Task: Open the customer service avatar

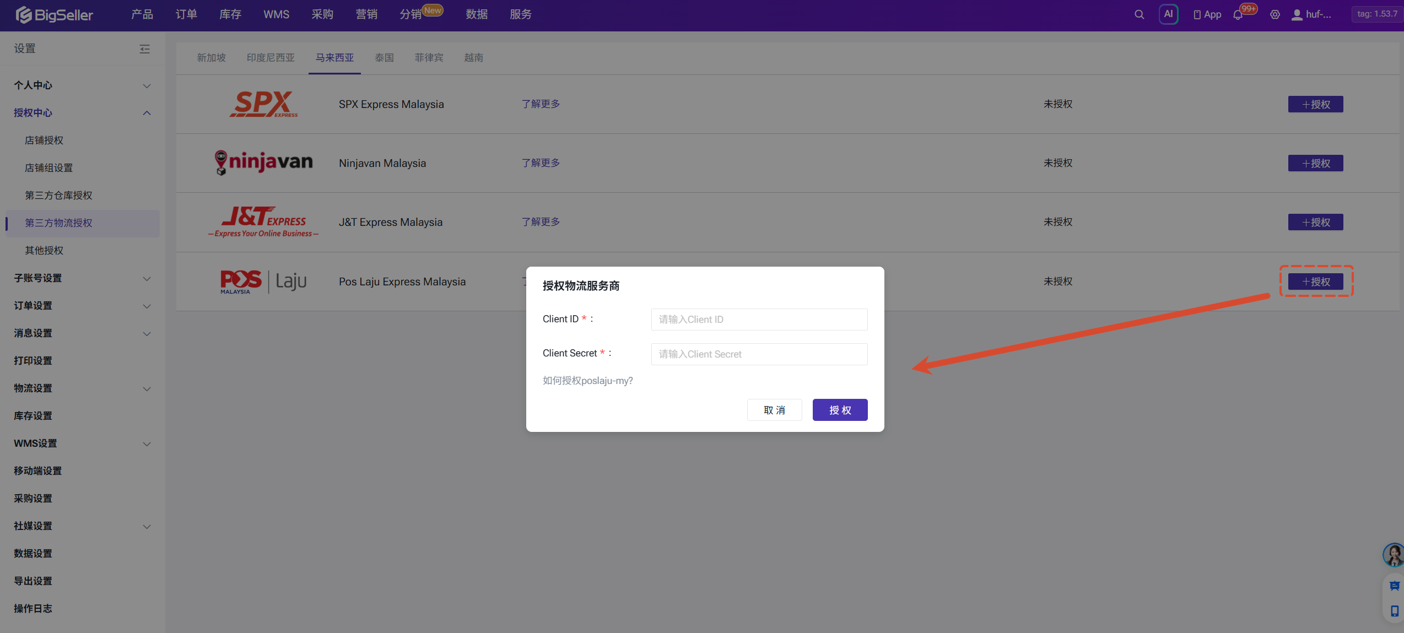Action: click(x=1394, y=555)
